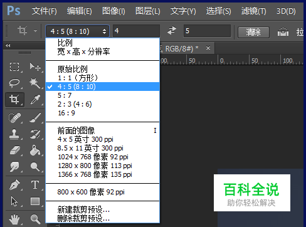Choose 2 : 3 (4 : 6) ratio
Screen dimensions: 306x227
(x=102, y=104)
